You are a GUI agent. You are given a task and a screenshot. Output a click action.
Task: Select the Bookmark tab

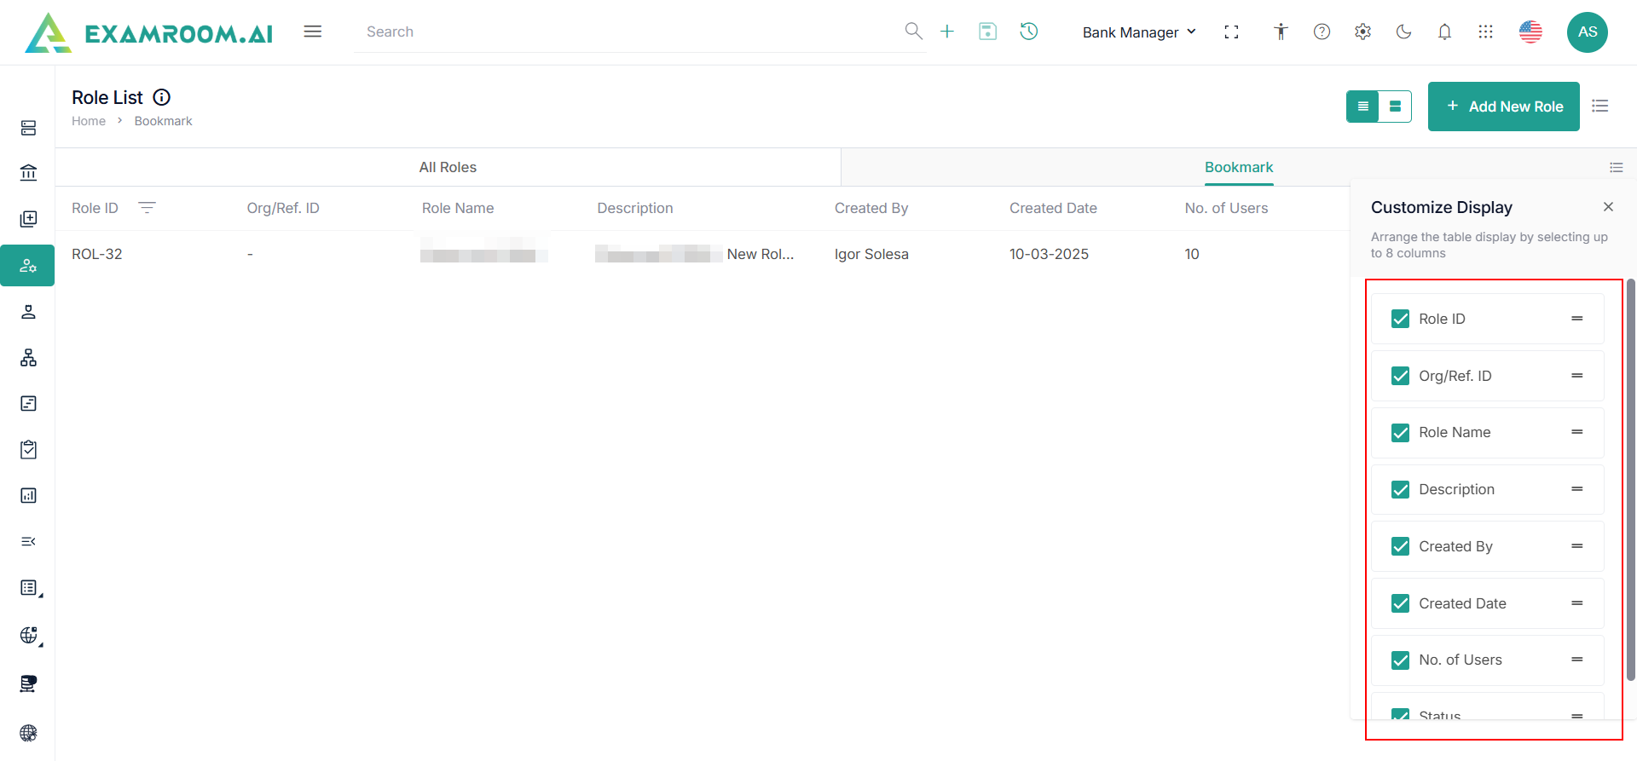tap(1238, 168)
